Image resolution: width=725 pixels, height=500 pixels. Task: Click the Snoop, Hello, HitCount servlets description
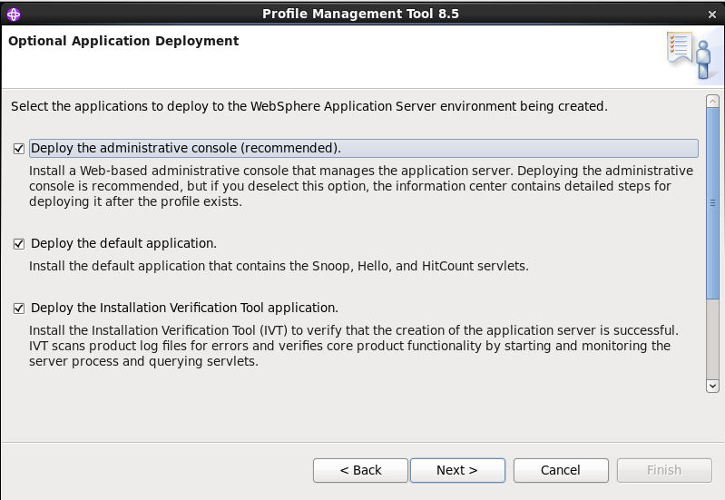[278, 267]
